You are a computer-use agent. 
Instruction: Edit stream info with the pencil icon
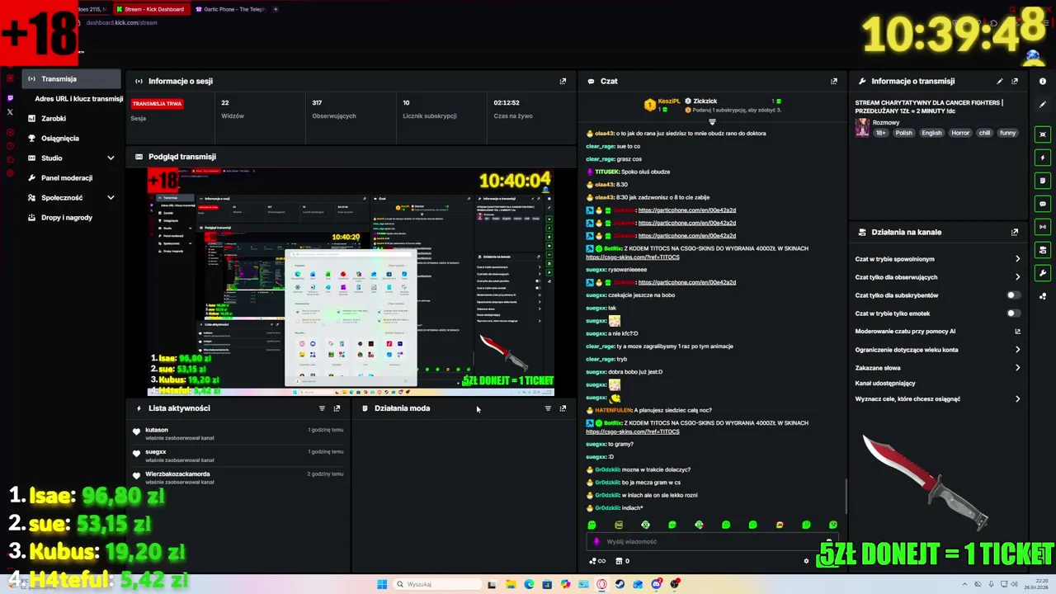pyautogui.click(x=1000, y=81)
